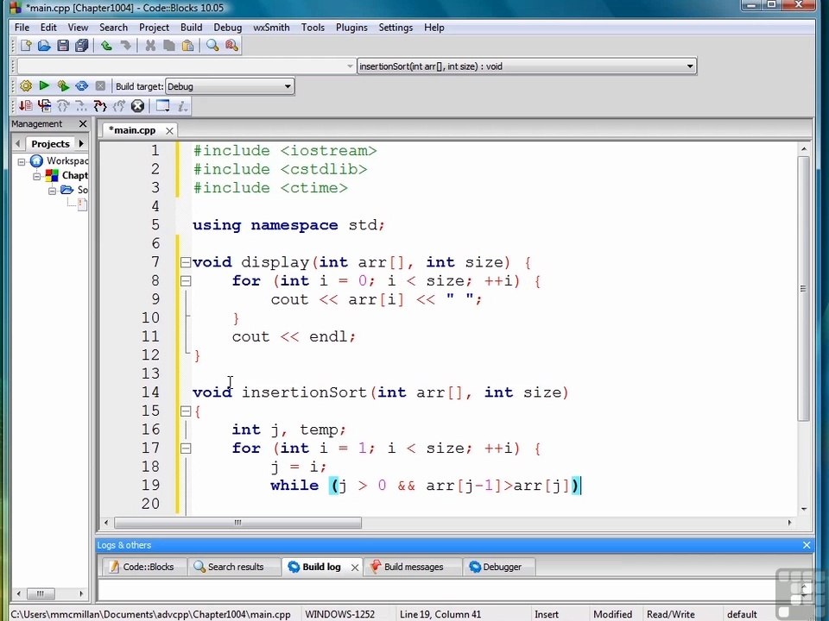Click the Step out debugger icon
The width and height of the screenshot is (829, 621).
[x=119, y=106]
